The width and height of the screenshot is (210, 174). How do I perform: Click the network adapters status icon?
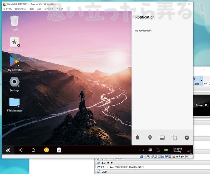(x=152, y=157)
